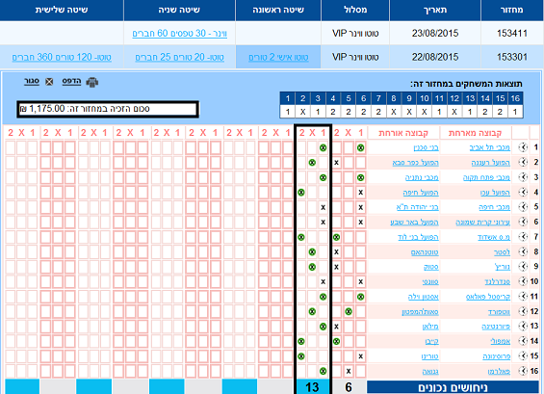Click the הדפס print link

pyautogui.click(x=71, y=81)
